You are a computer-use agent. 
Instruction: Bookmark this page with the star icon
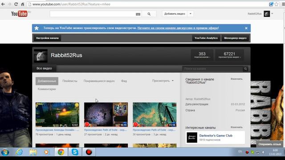pyautogui.click(x=276, y=4)
